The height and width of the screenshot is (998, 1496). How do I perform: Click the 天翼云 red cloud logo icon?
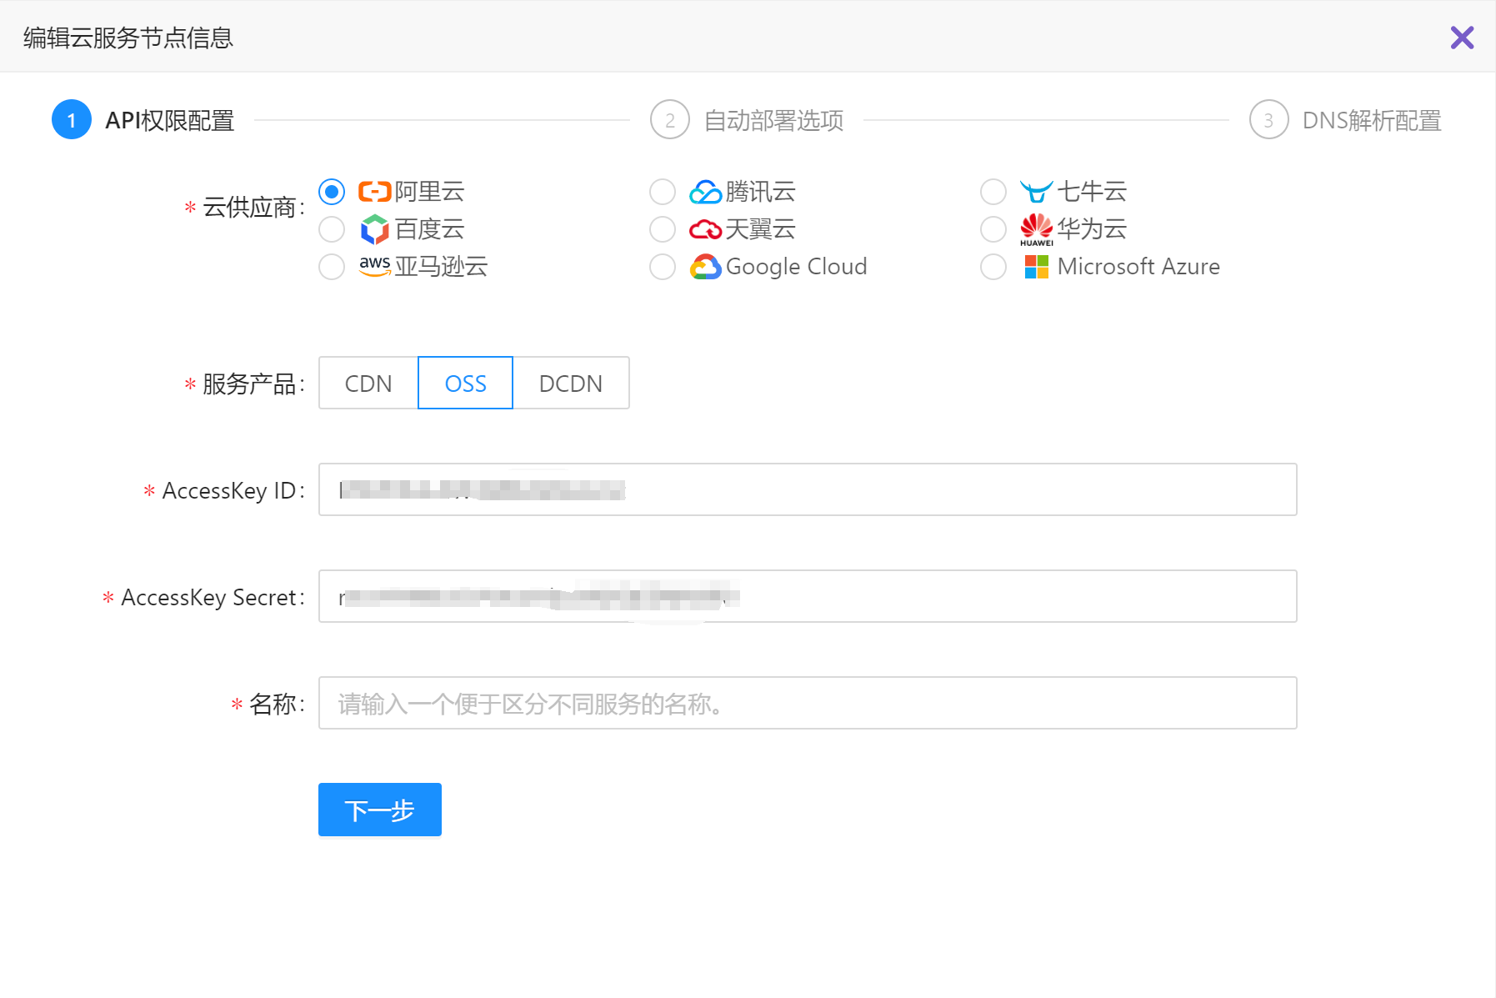[x=705, y=229]
